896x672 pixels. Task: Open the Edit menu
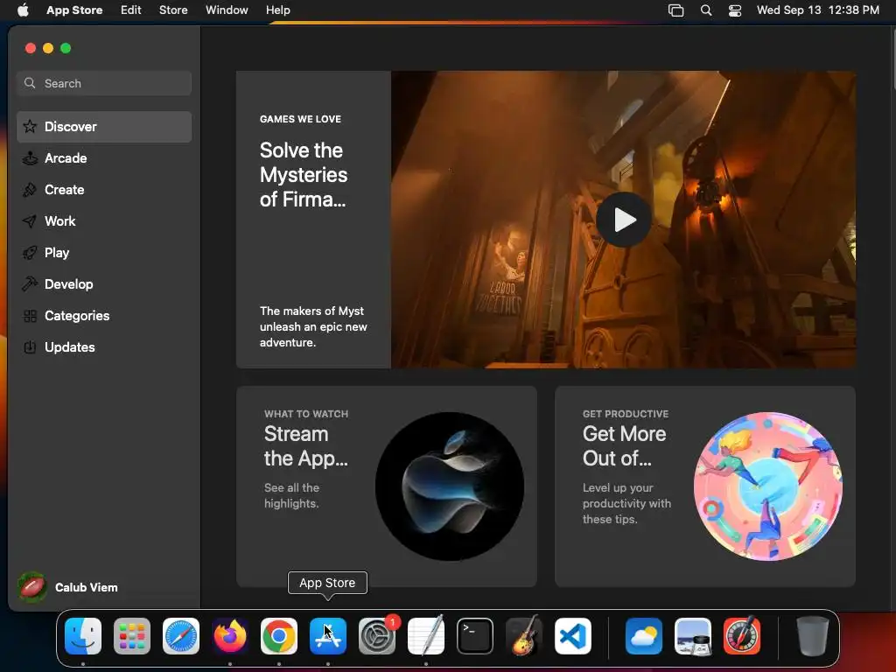point(131,10)
